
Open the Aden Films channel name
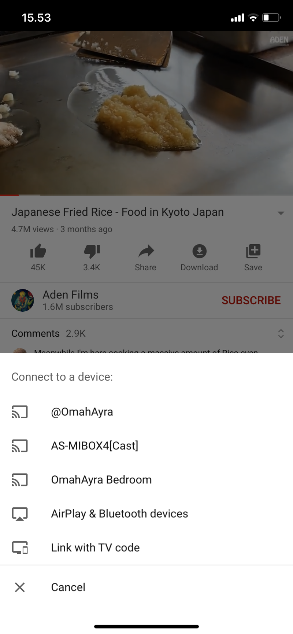71,295
